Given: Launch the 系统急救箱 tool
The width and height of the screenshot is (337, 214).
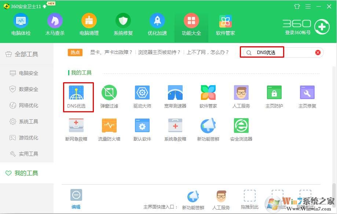Looking at the screenshot, I should (x=175, y=130).
